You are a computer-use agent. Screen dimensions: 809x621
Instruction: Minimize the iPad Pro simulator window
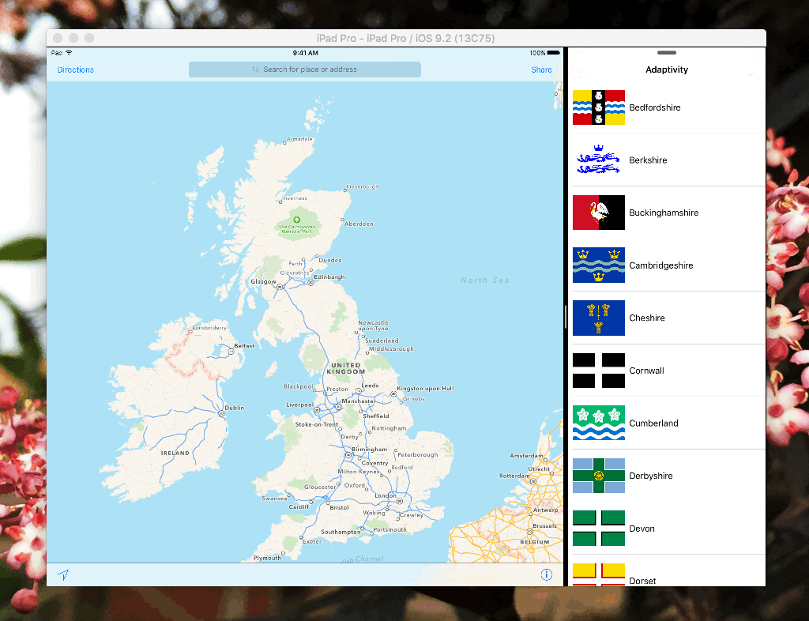click(73, 38)
